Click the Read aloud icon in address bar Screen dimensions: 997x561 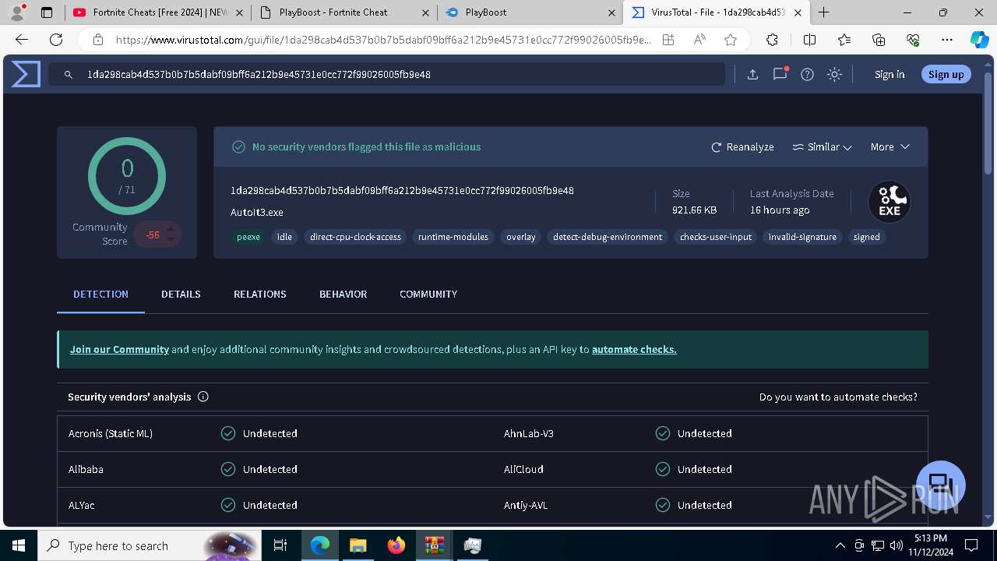click(x=699, y=40)
